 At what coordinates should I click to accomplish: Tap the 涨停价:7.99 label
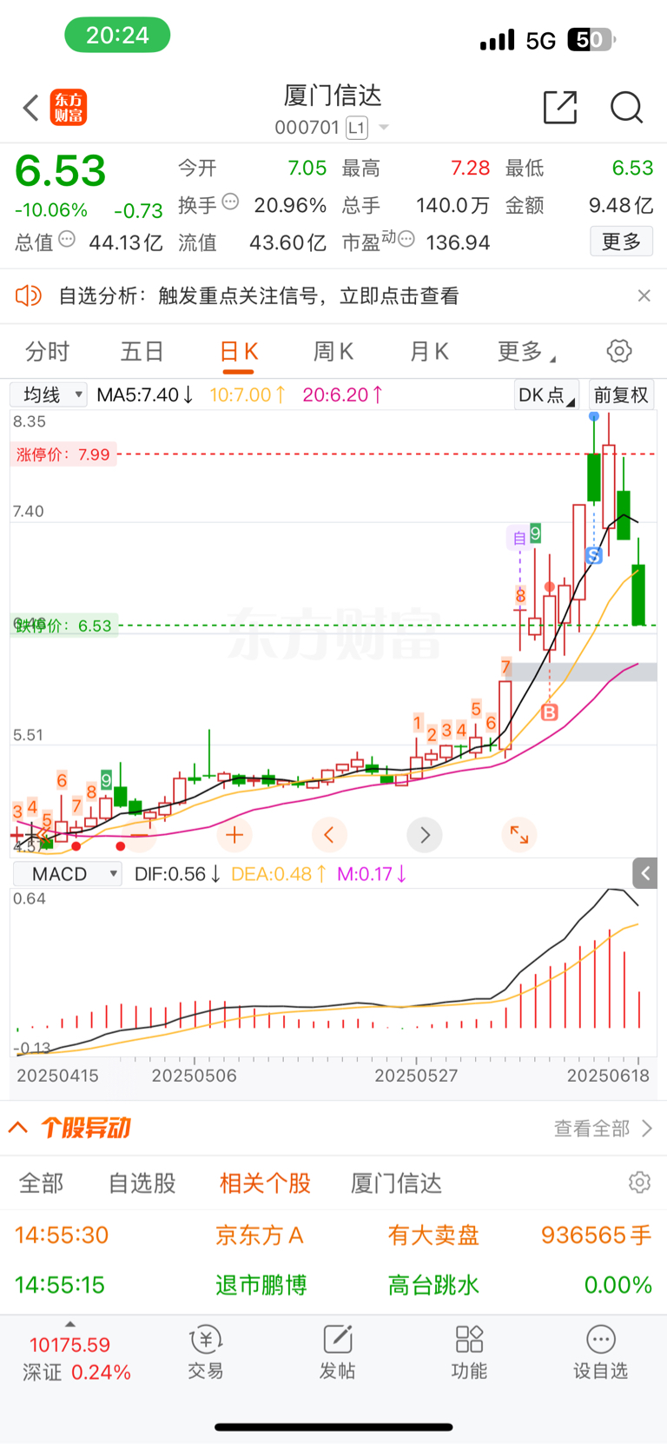coord(63,454)
